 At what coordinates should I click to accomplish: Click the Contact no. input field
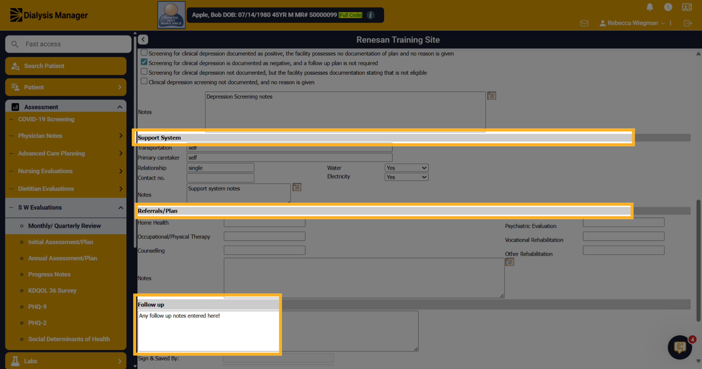[220, 178]
